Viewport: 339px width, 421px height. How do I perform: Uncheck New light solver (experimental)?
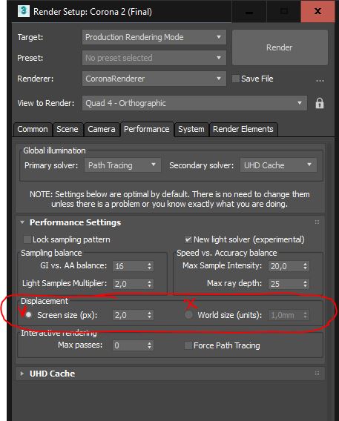click(188, 239)
